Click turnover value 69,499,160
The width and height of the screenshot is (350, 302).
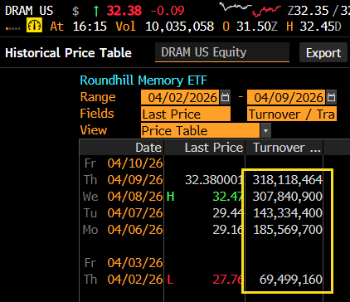tap(291, 280)
